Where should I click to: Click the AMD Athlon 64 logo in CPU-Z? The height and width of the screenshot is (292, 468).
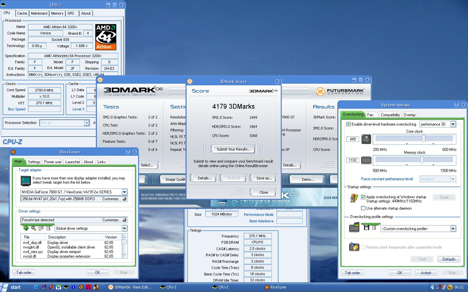106,37
